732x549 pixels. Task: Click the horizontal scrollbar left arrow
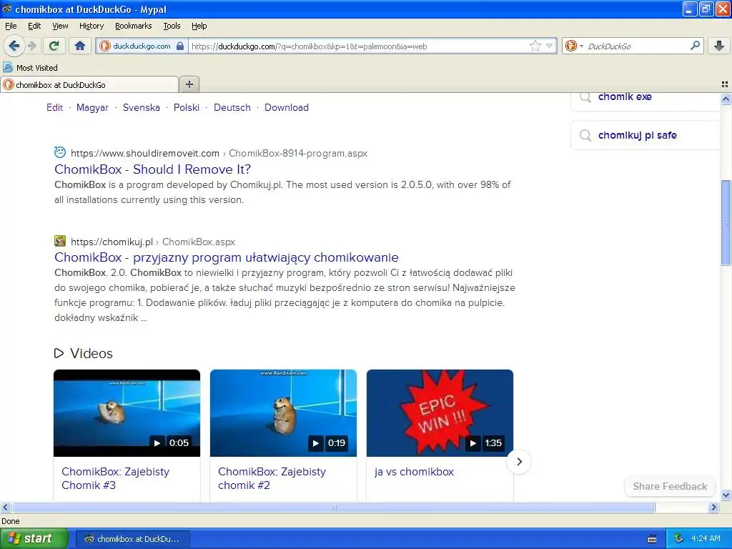(5, 508)
